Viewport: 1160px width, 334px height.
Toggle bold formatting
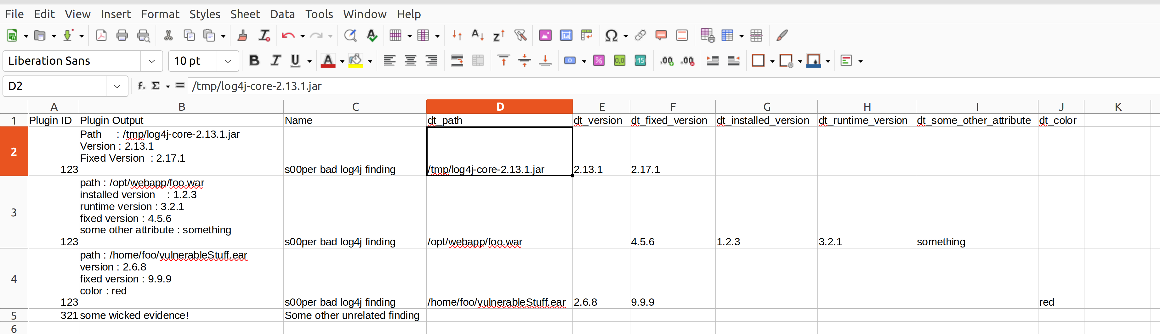(254, 61)
